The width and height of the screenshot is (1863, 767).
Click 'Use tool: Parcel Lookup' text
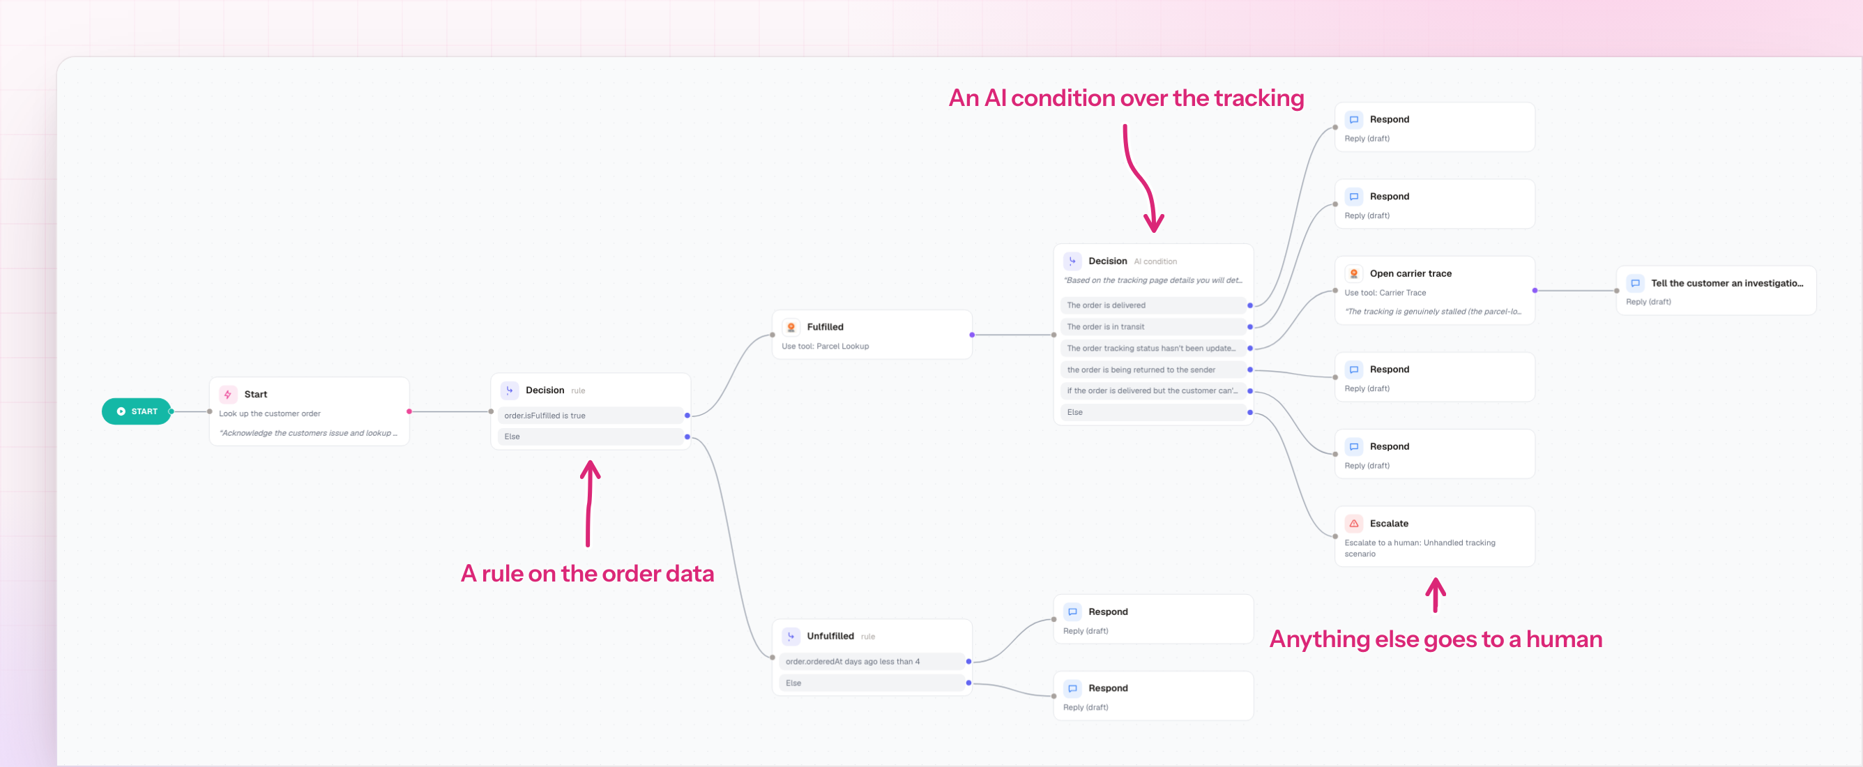pyautogui.click(x=824, y=347)
